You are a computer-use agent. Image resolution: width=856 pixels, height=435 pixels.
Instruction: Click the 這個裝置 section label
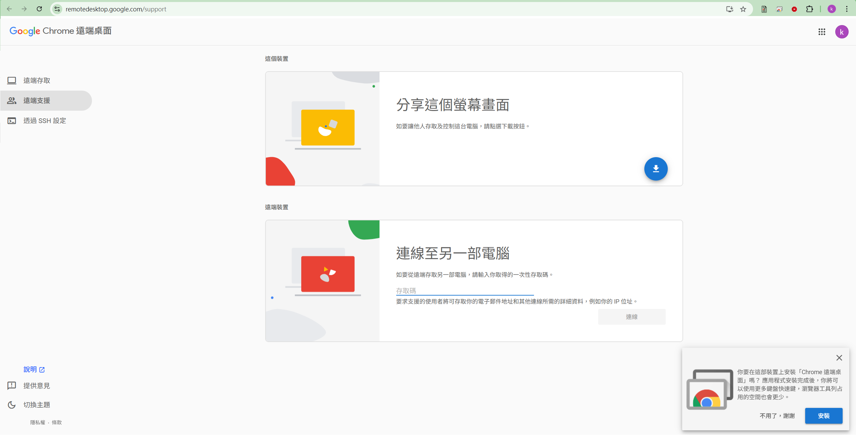pyautogui.click(x=277, y=59)
